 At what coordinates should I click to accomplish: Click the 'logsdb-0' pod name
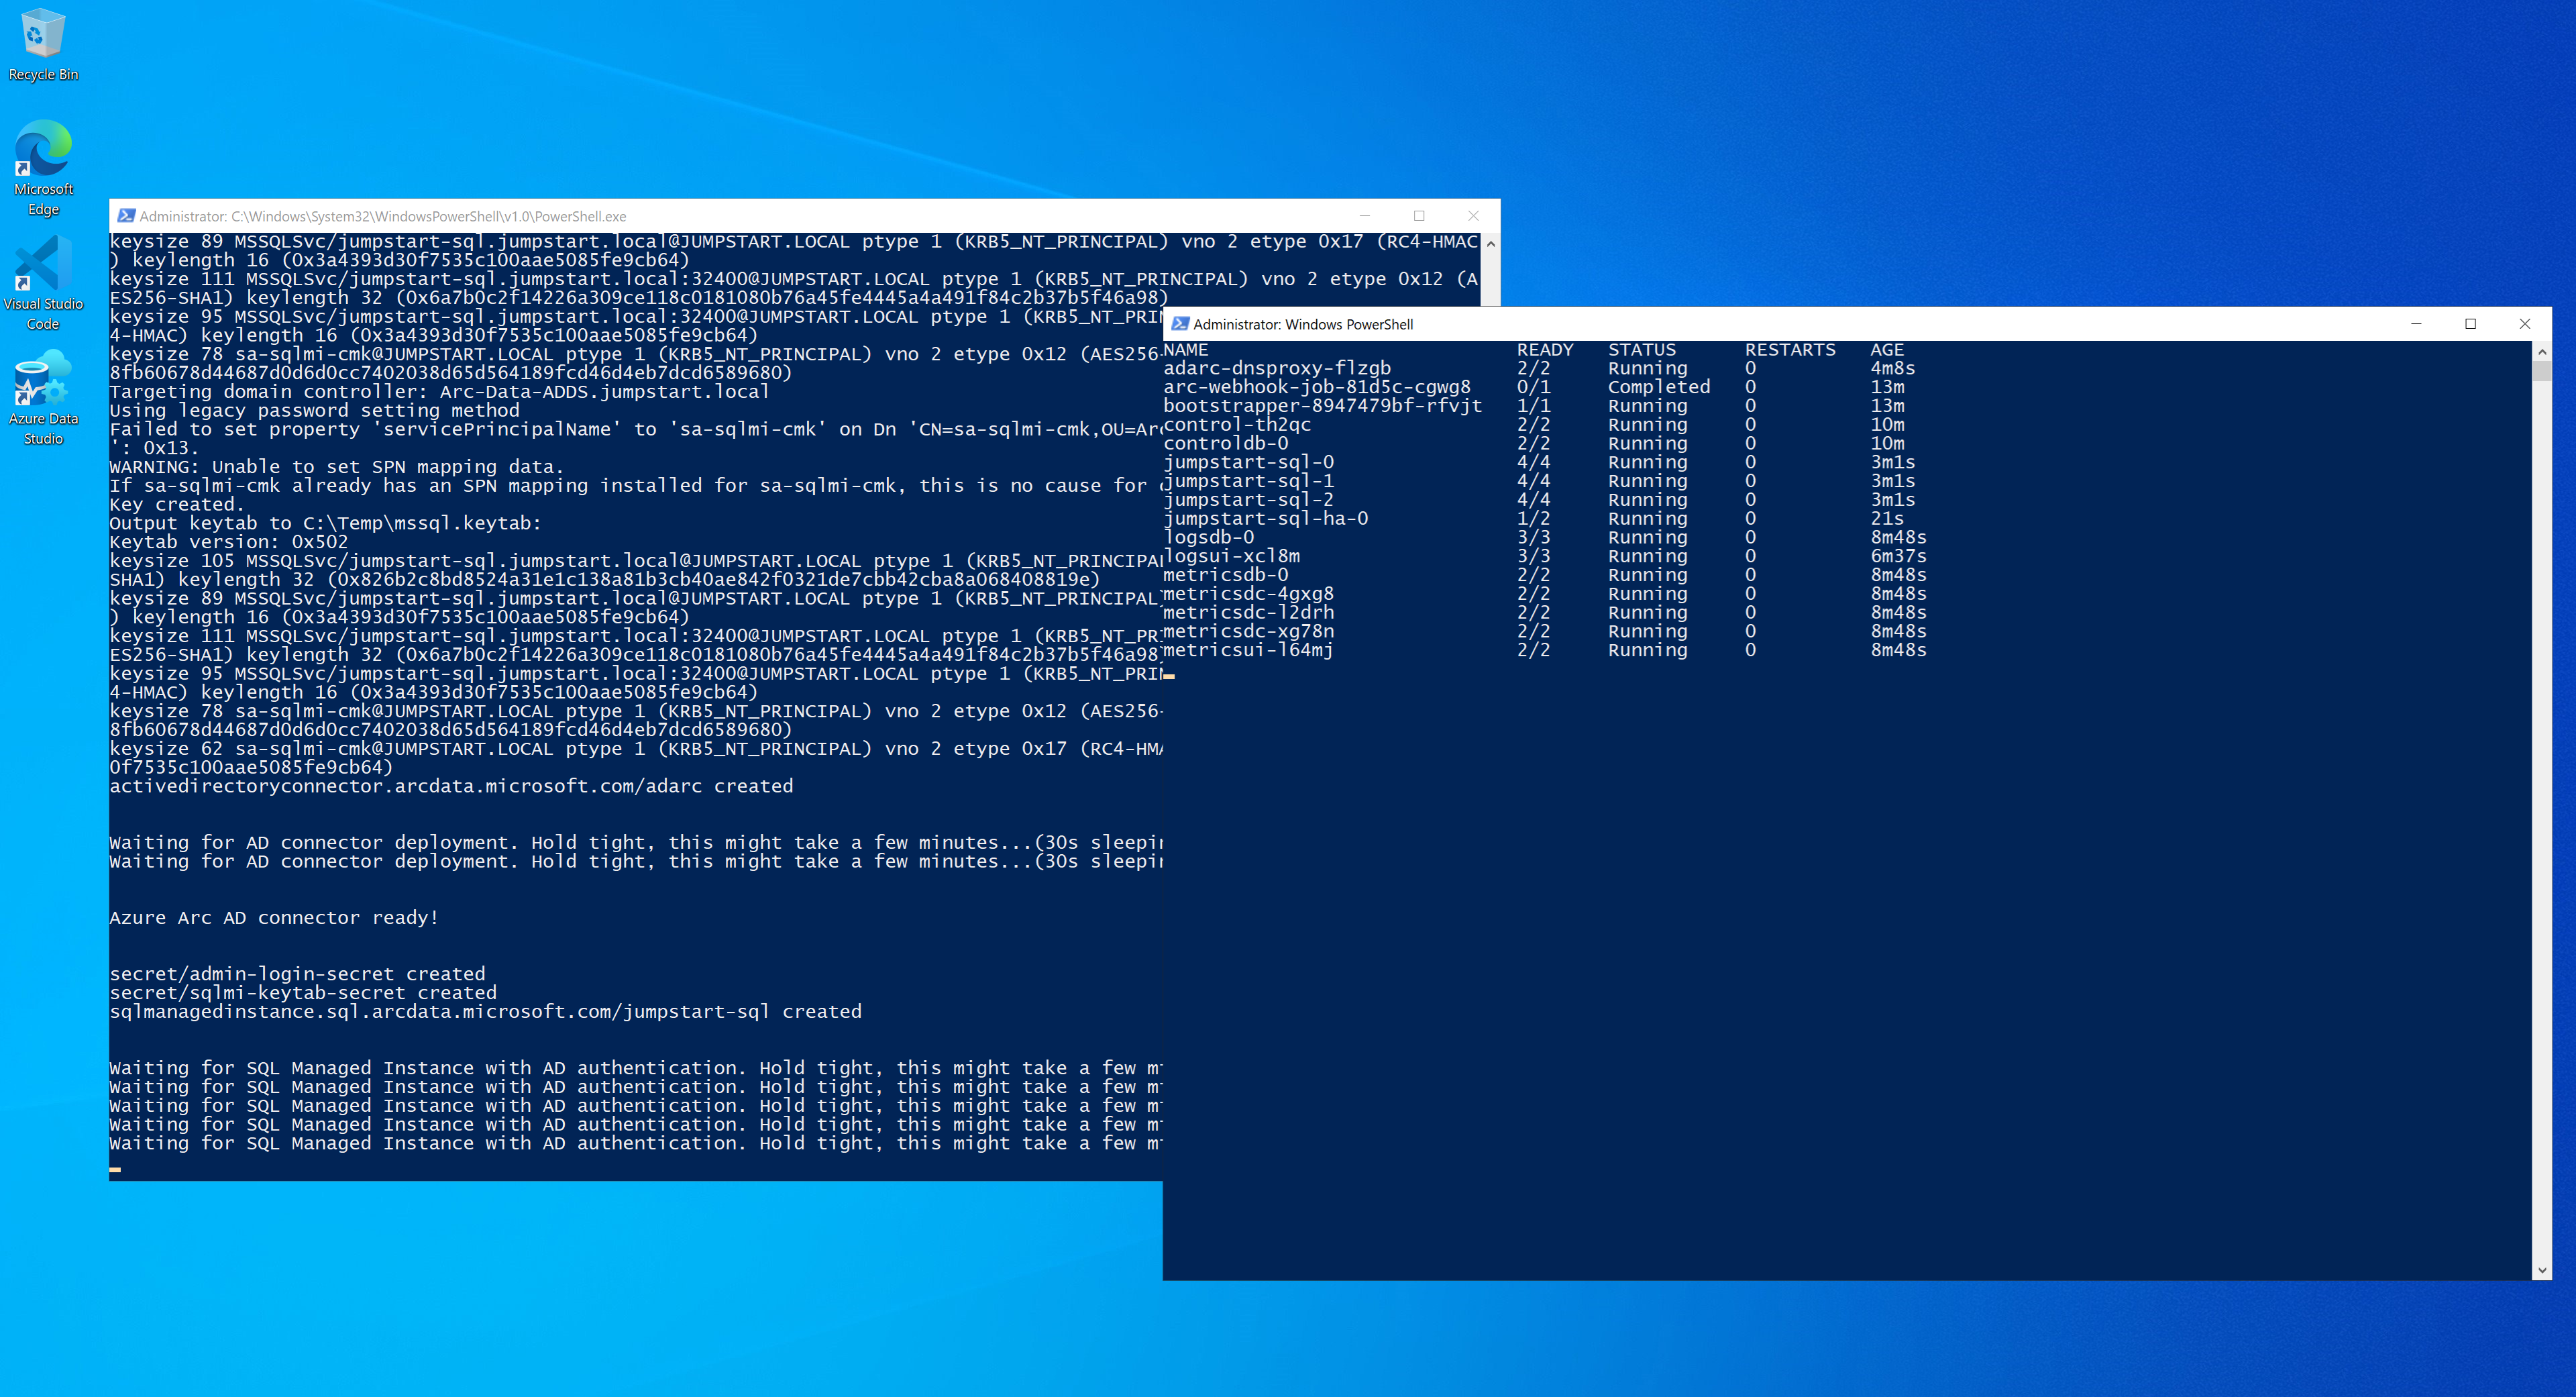(x=1208, y=537)
